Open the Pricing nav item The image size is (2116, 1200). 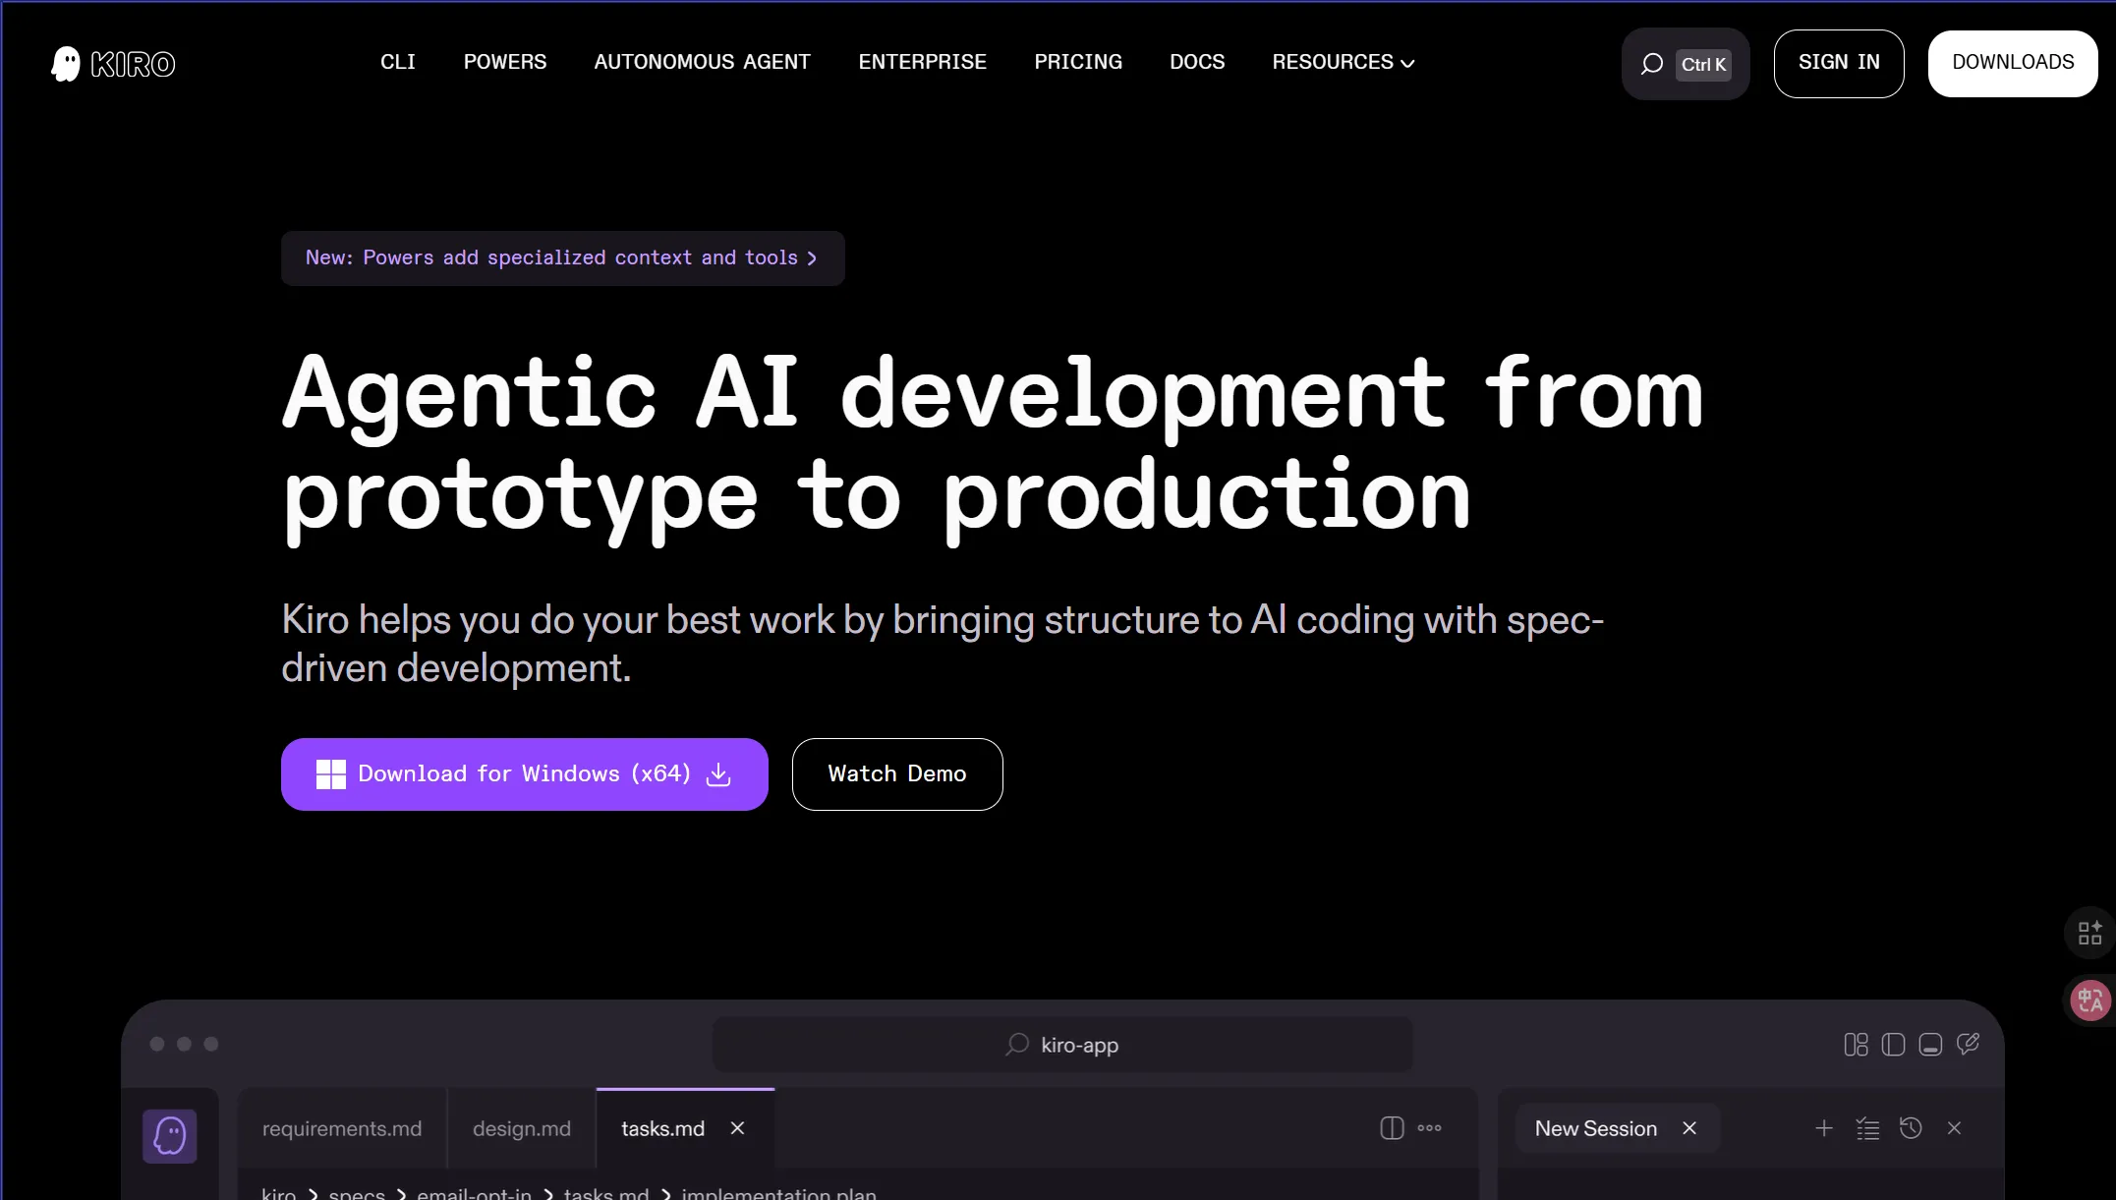(1077, 62)
